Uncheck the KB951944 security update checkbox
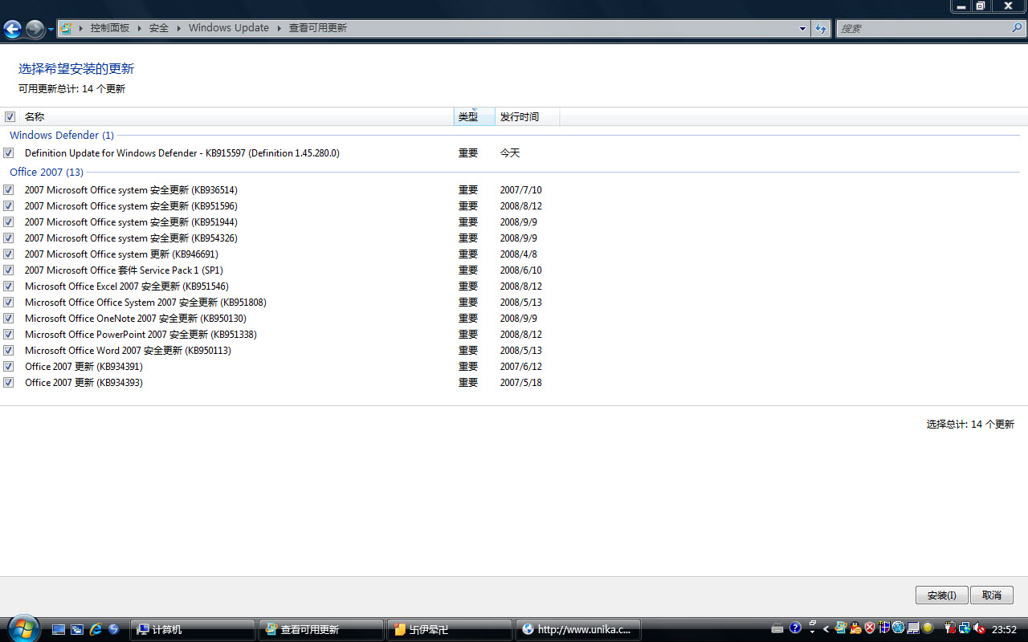This screenshot has height=642, width=1028. [x=8, y=222]
